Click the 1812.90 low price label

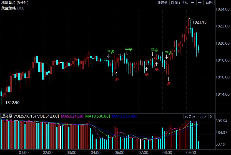click(x=12, y=103)
